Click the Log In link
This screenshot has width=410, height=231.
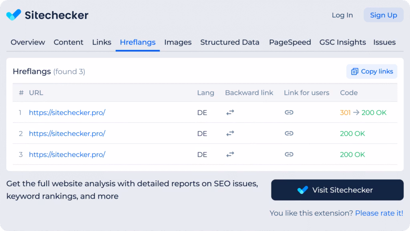pos(342,15)
